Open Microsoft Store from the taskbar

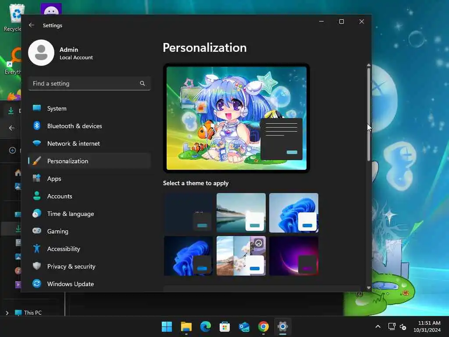tap(225, 326)
